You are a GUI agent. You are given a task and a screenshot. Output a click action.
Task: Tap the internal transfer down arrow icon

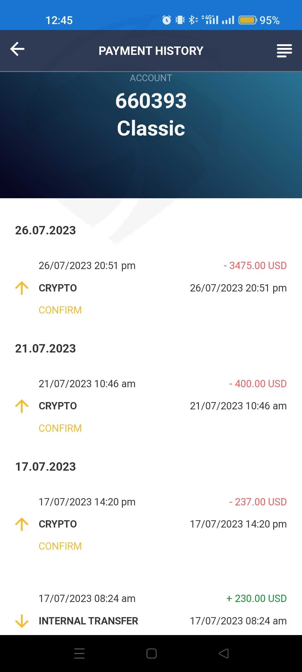click(22, 621)
